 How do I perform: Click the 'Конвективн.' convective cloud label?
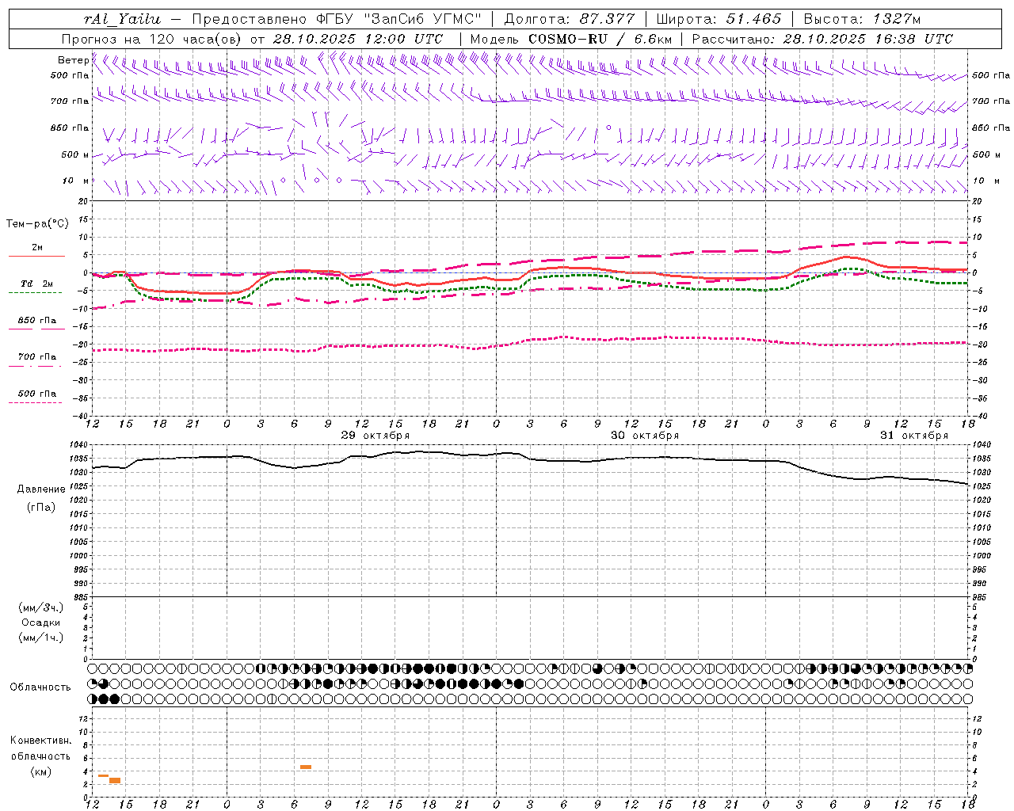point(41,741)
